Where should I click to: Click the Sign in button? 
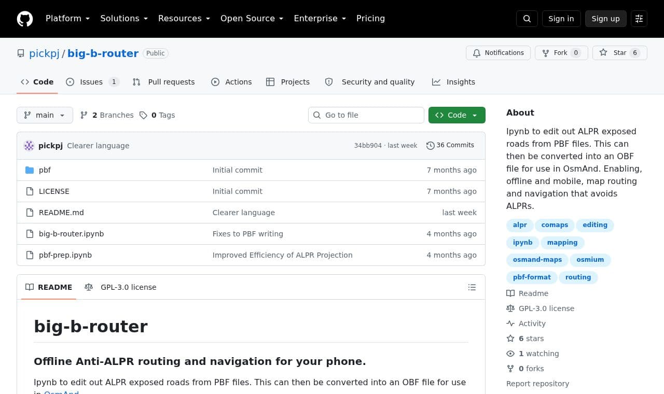(561, 19)
